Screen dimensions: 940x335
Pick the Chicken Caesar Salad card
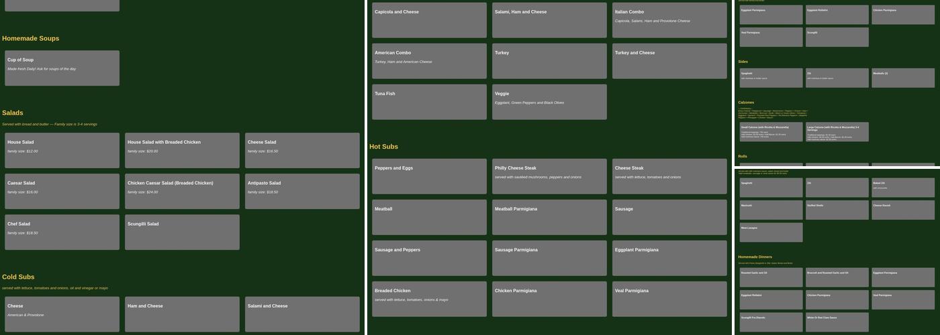pos(182,191)
